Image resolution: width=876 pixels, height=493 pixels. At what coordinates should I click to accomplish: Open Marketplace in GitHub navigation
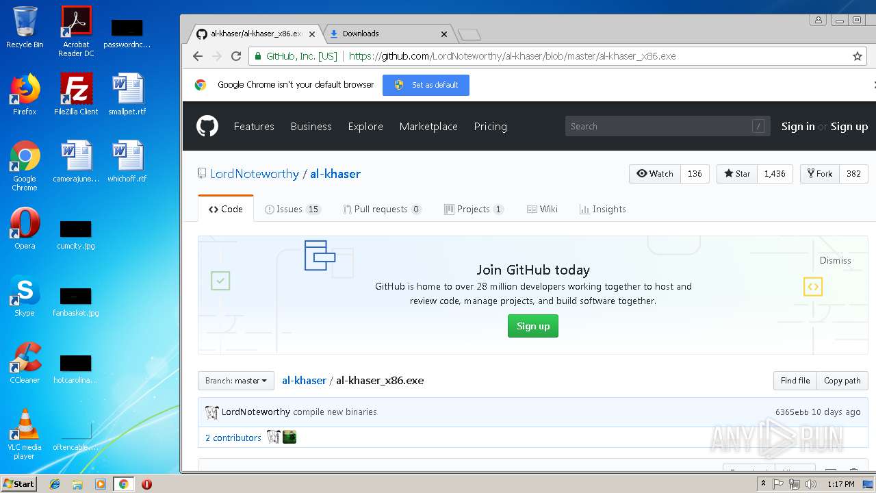tap(428, 126)
